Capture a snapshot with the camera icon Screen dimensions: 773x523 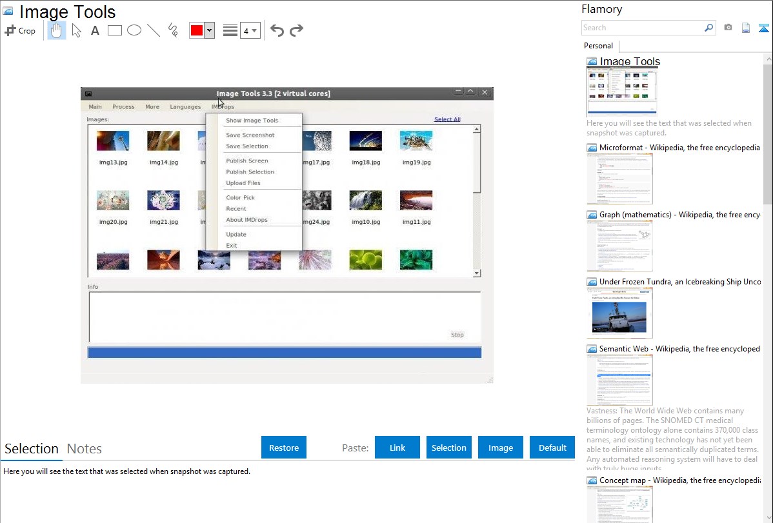(728, 28)
